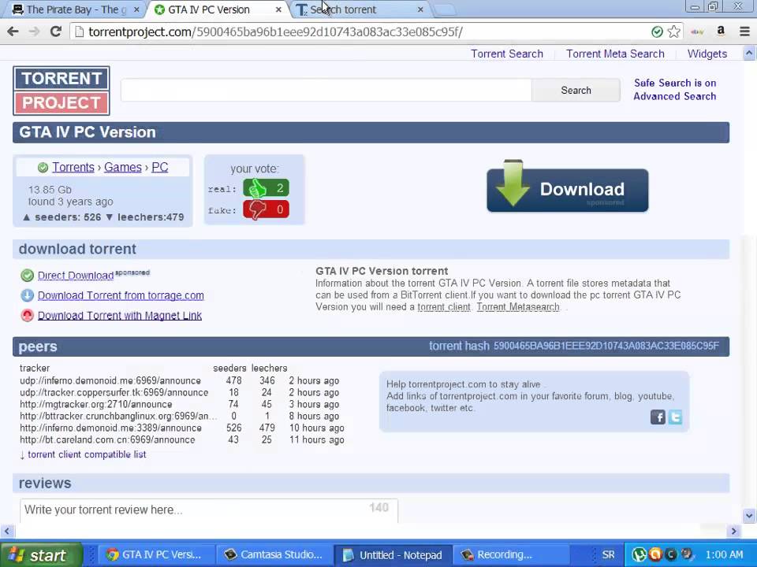
Task: Reload the page with refresh icon
Action: (56, 31)
